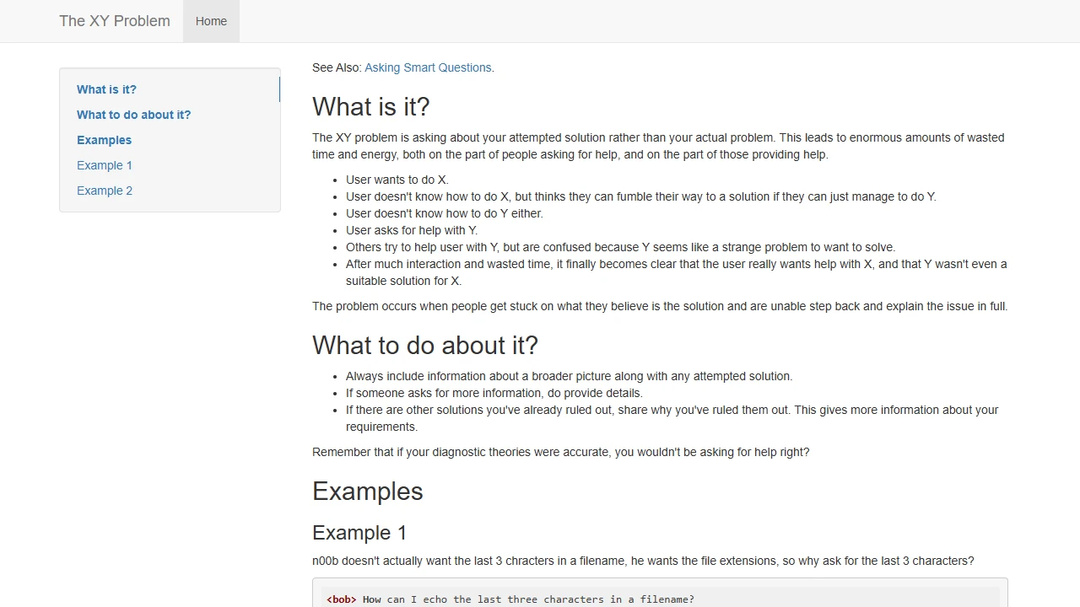This screenshot has width=1080, height=607.
Task: Click the Examples section heading
Action: tap(367, 492)
